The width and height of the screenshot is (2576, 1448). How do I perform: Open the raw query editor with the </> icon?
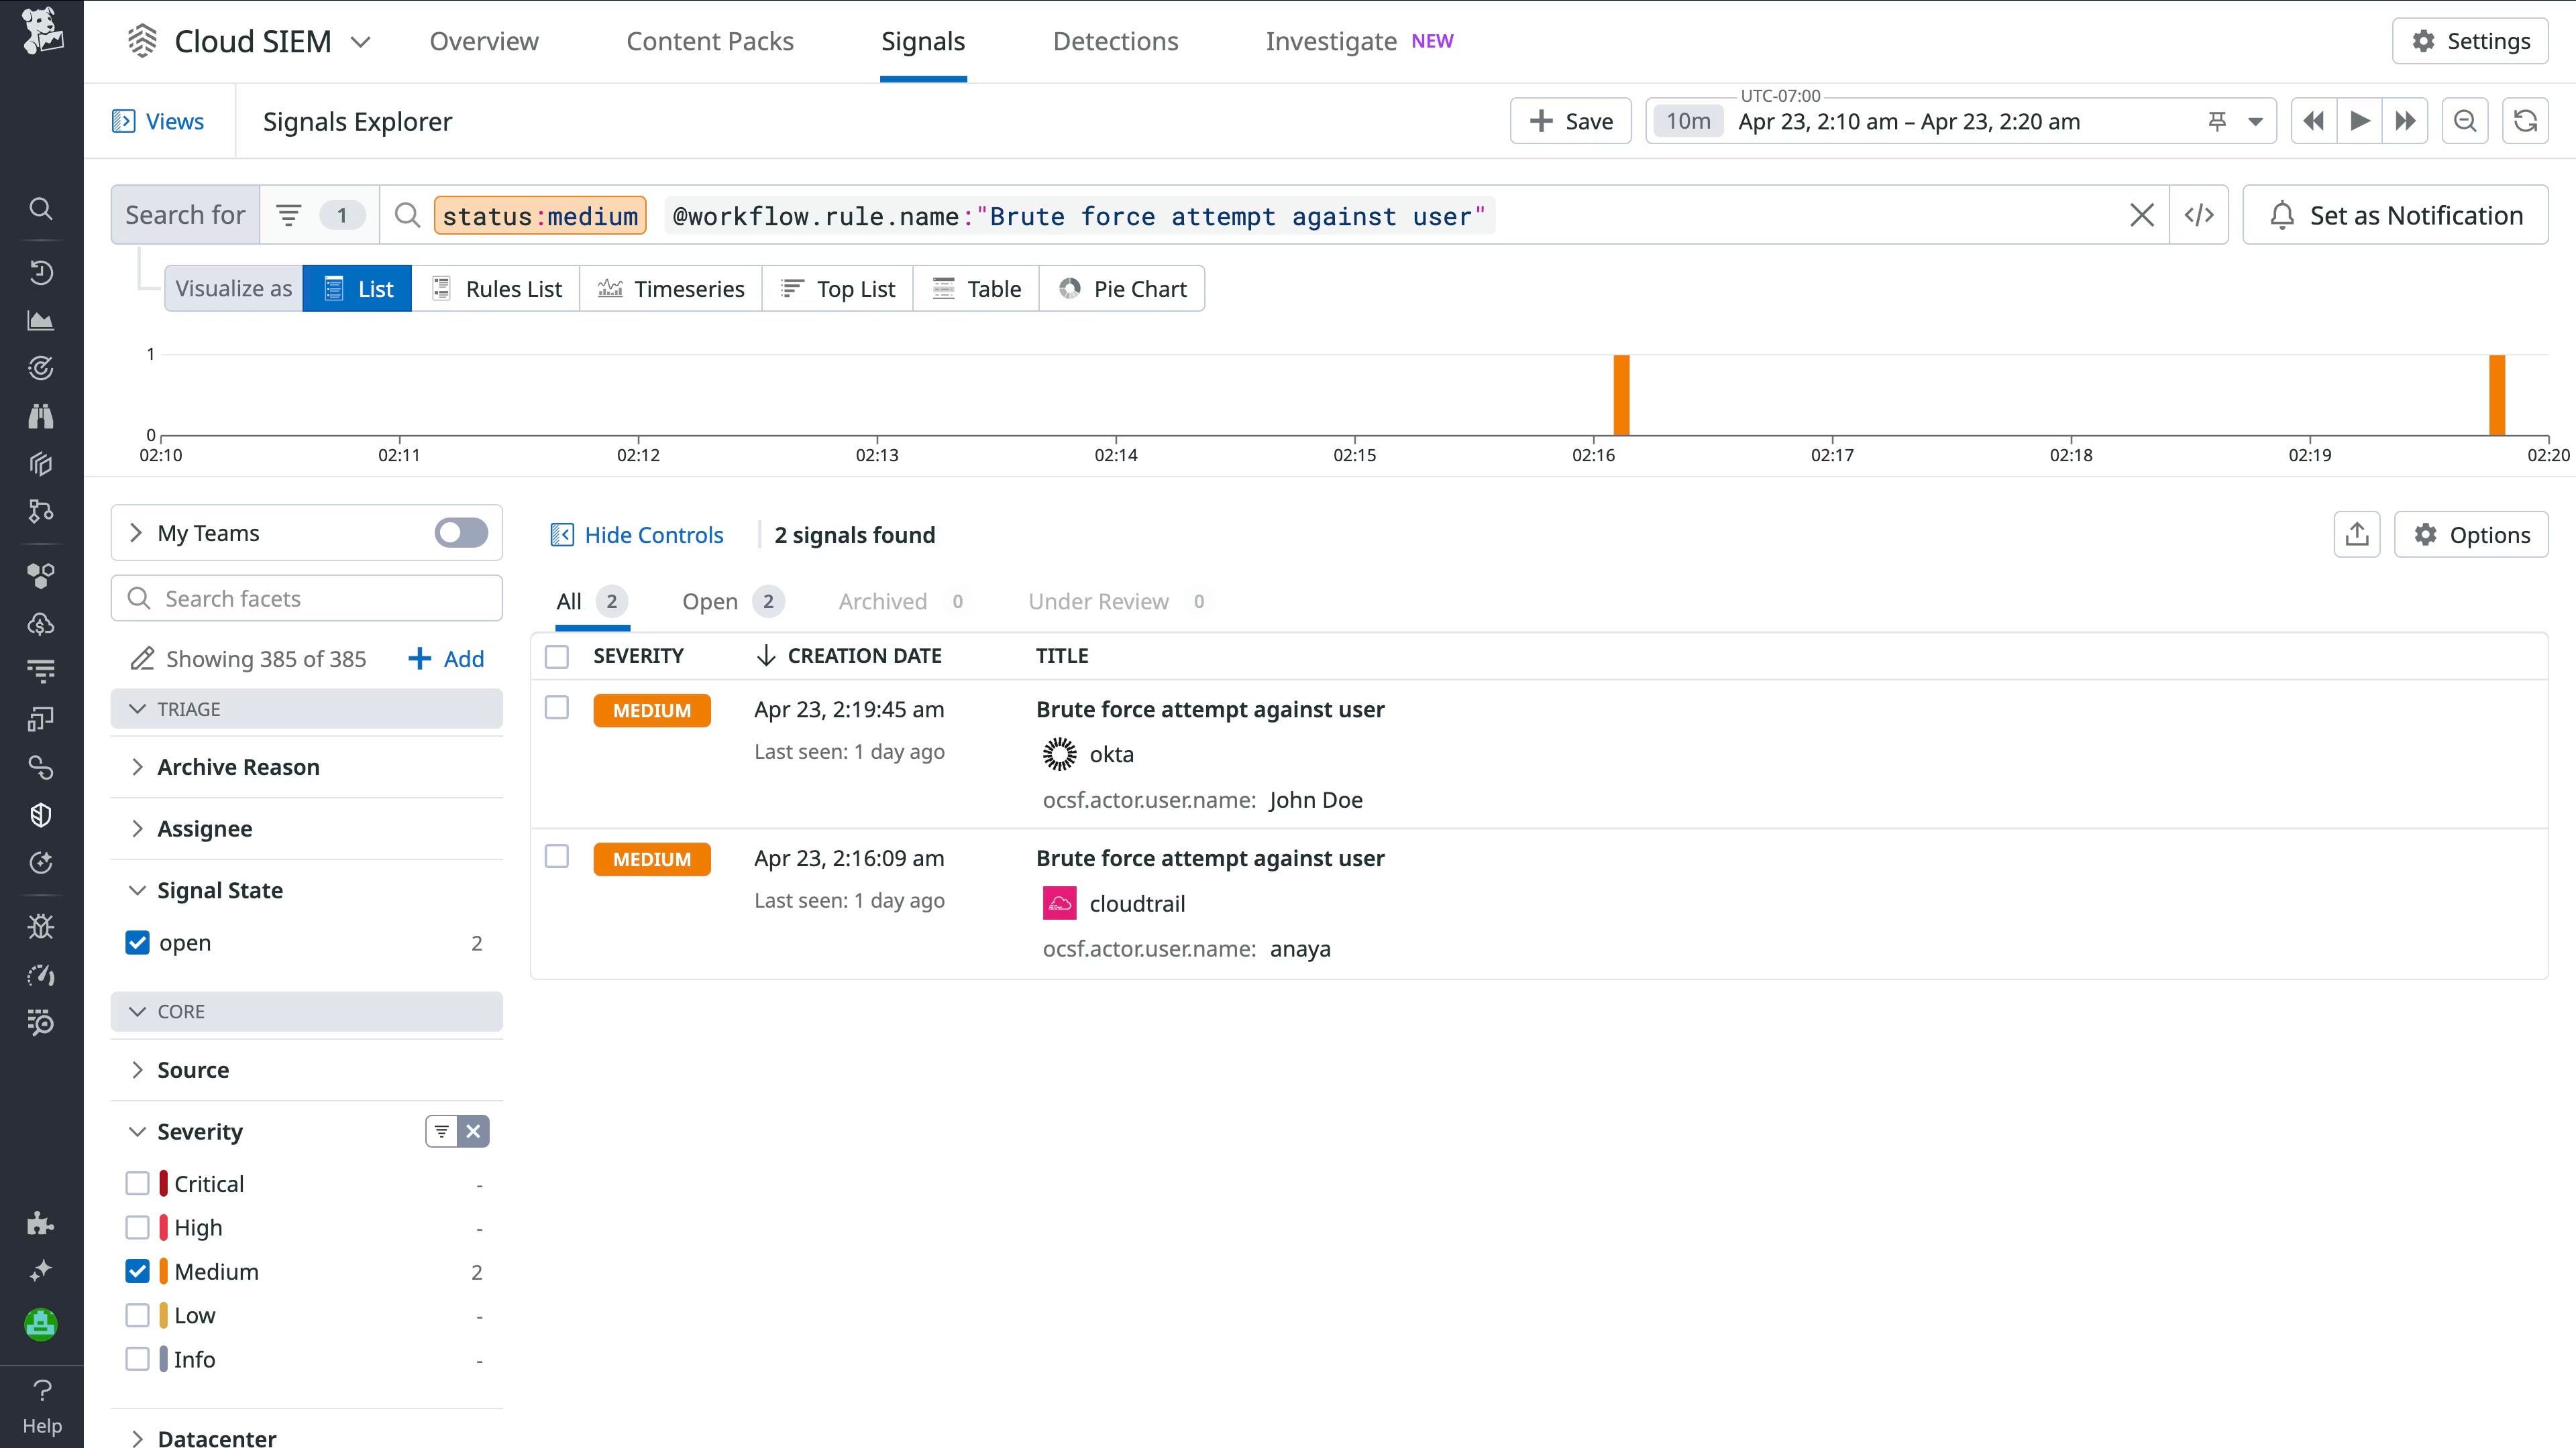coord(2198,214)
